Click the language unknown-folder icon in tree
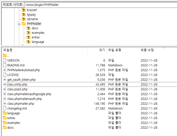177x136 pixels. (x=28, y=42)
